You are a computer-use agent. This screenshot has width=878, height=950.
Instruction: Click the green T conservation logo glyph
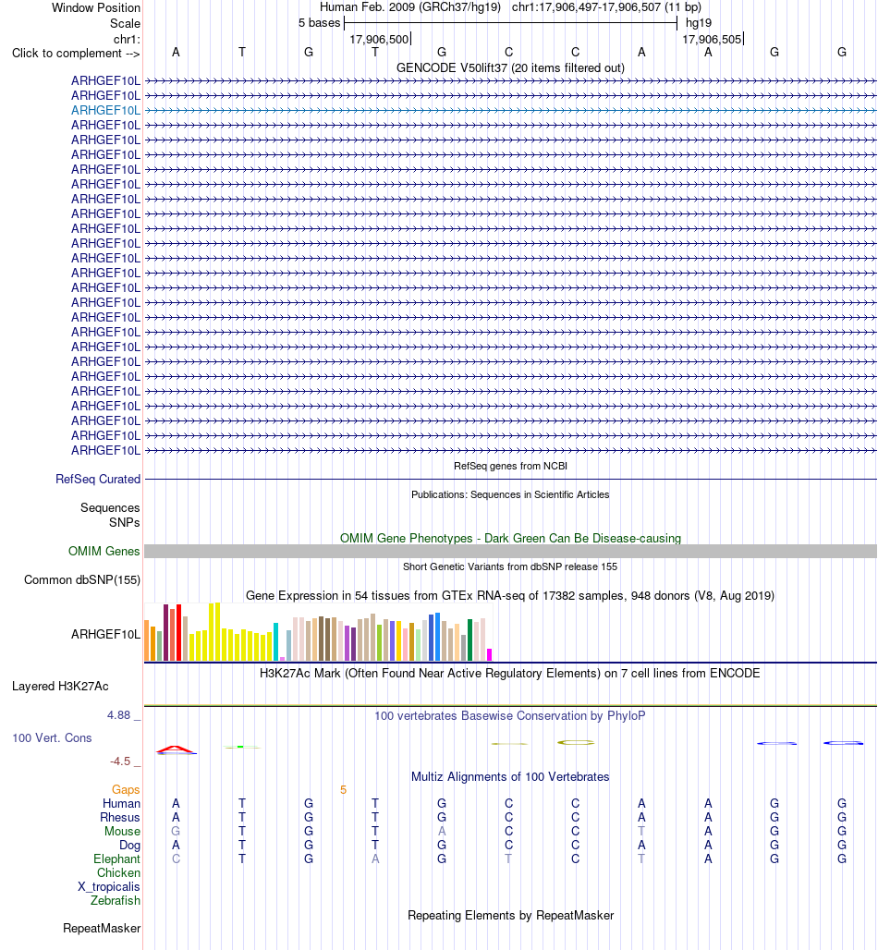pyautogui.click(x=242, y=747)
